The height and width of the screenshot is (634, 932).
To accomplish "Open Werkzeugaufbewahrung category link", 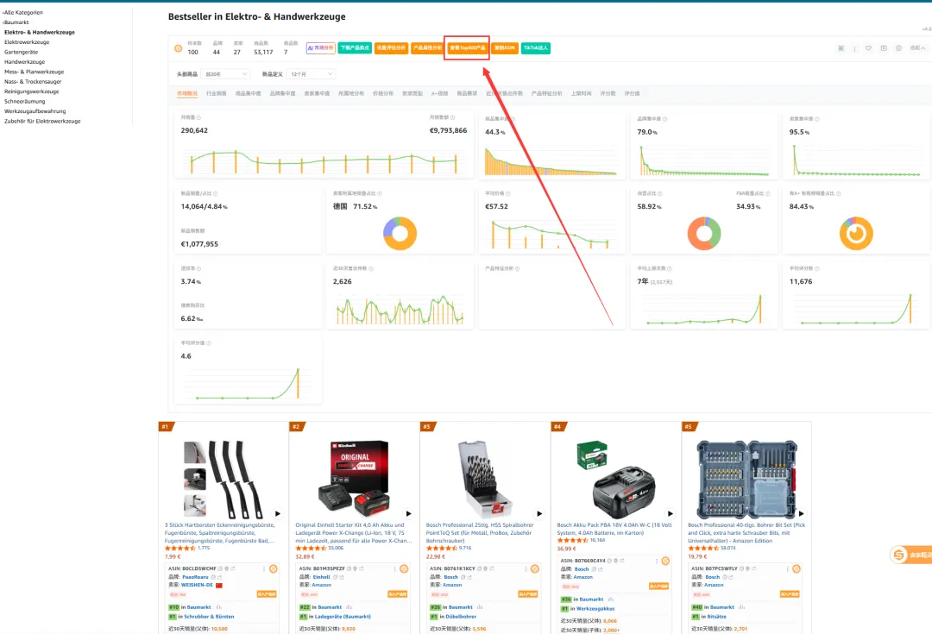I will coord(35,111).
